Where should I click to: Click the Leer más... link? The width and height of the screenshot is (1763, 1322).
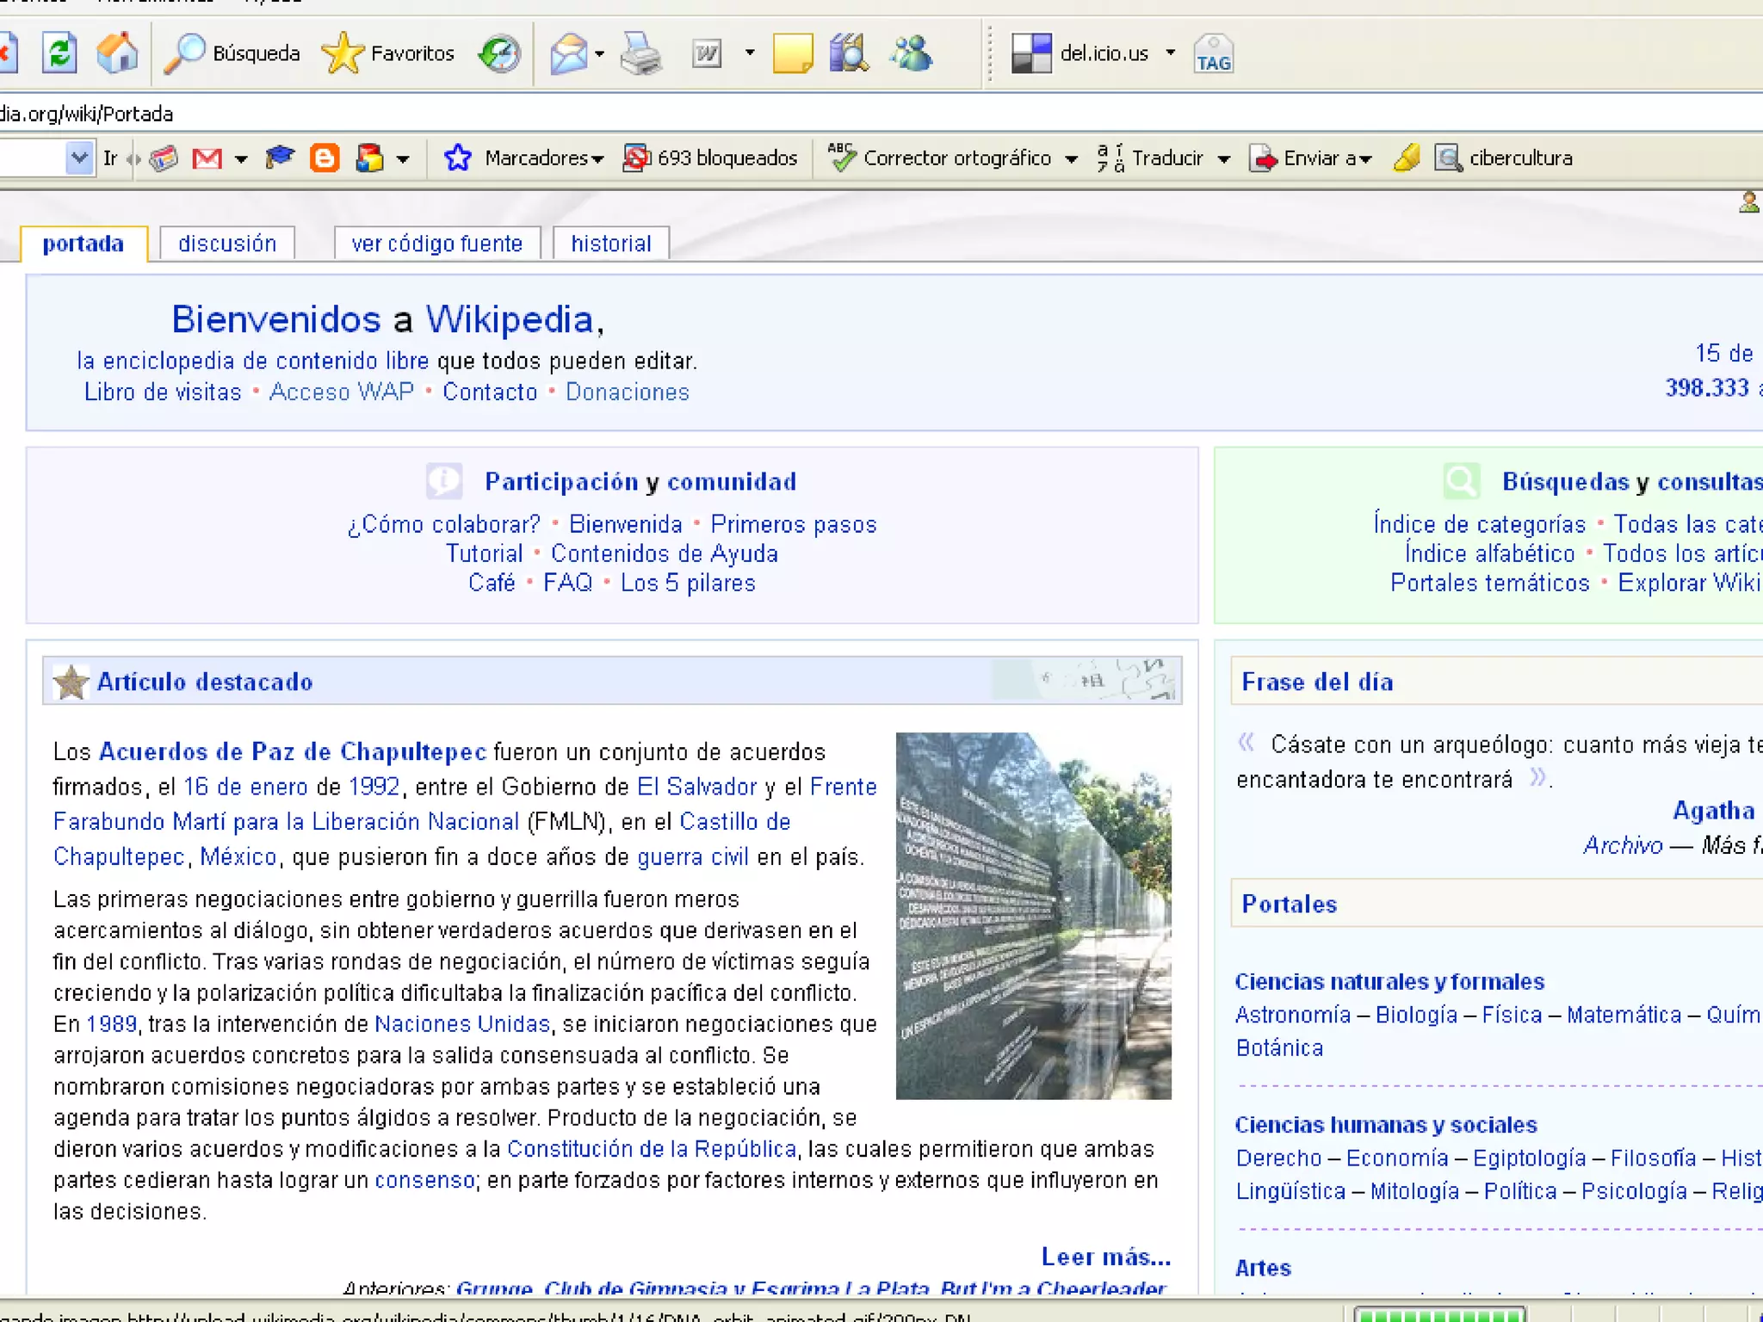pyautogui.click(x=1105, y=1257)
